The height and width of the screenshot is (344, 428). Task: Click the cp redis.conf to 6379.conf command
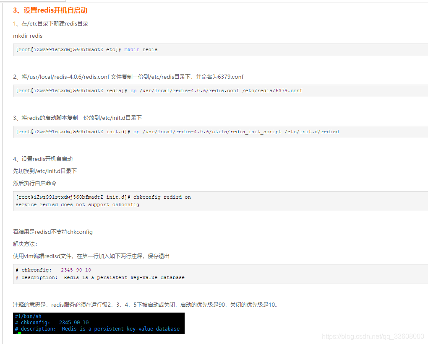click(x=159, y=91)
